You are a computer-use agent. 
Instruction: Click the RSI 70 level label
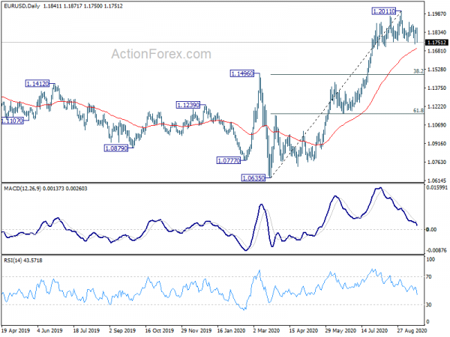tap(429, 277)
